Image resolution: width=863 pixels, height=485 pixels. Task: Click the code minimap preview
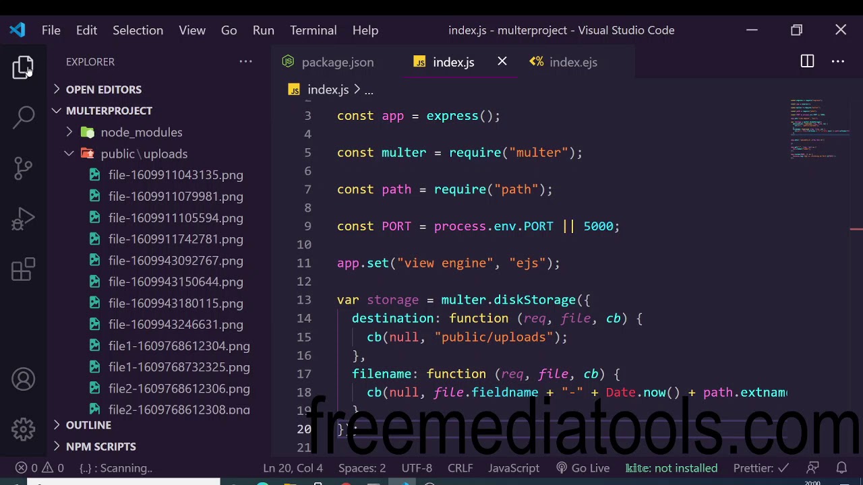click(819, 129)
